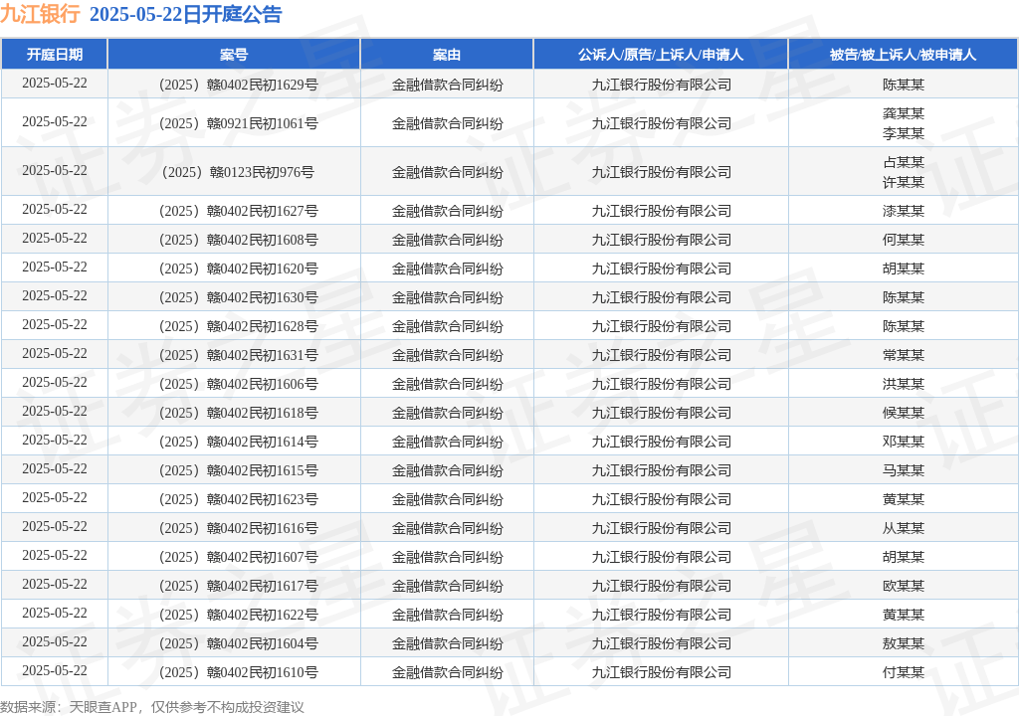
Task: Select defendant 占某某 in the 976号 row
Action: click(x=904, y=162)
